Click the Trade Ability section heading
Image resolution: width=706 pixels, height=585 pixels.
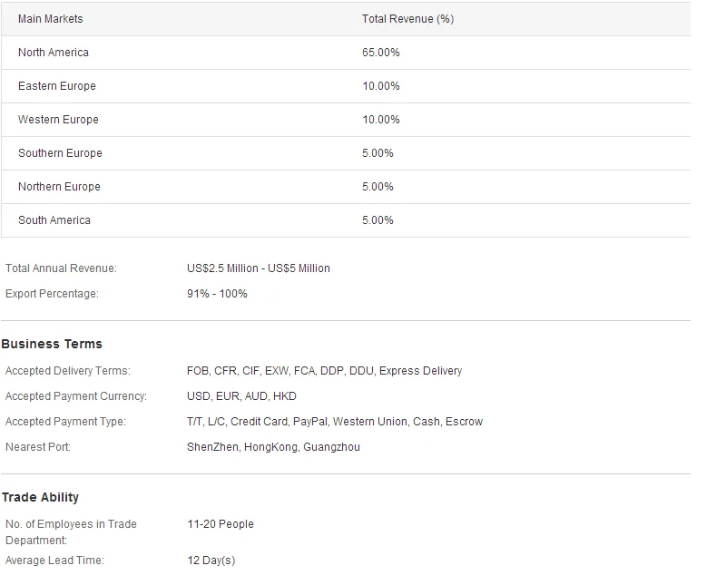click(40, 498)
